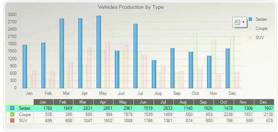The height and width of the screenshot is (132, 278).
Task: Select SUV cell value 874
Action: point(184,121)
